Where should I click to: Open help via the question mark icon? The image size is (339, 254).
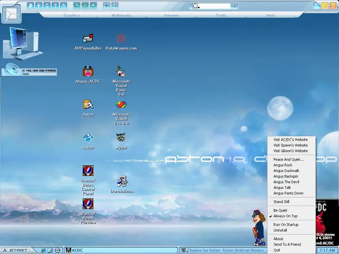pos(55,6)
